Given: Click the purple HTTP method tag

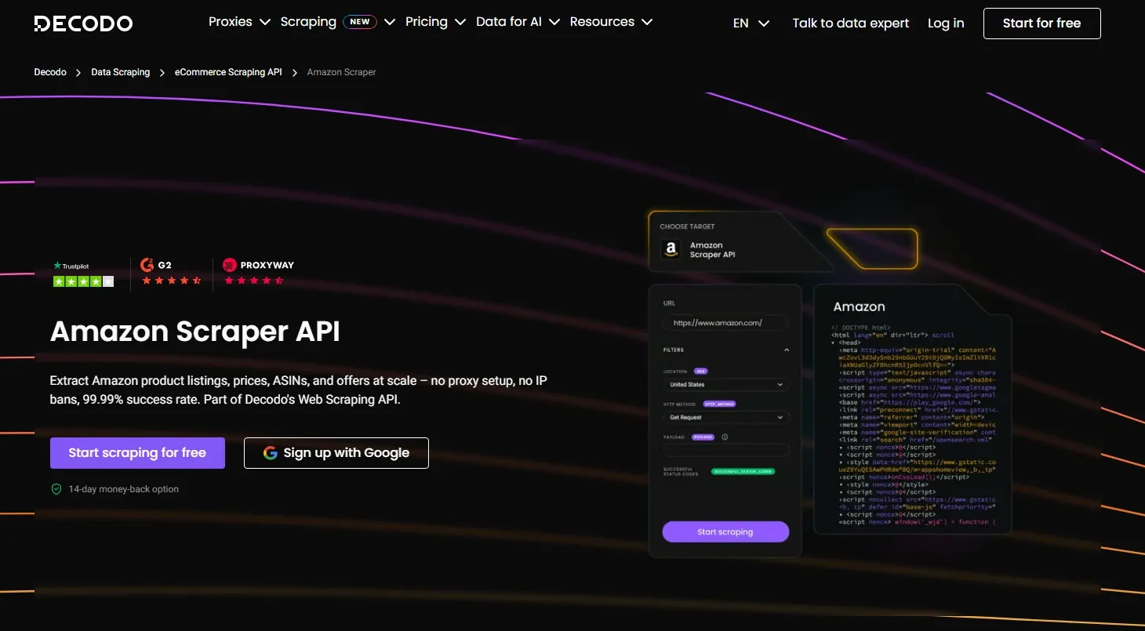Looking at the screenshot, I should click(719, 404).
